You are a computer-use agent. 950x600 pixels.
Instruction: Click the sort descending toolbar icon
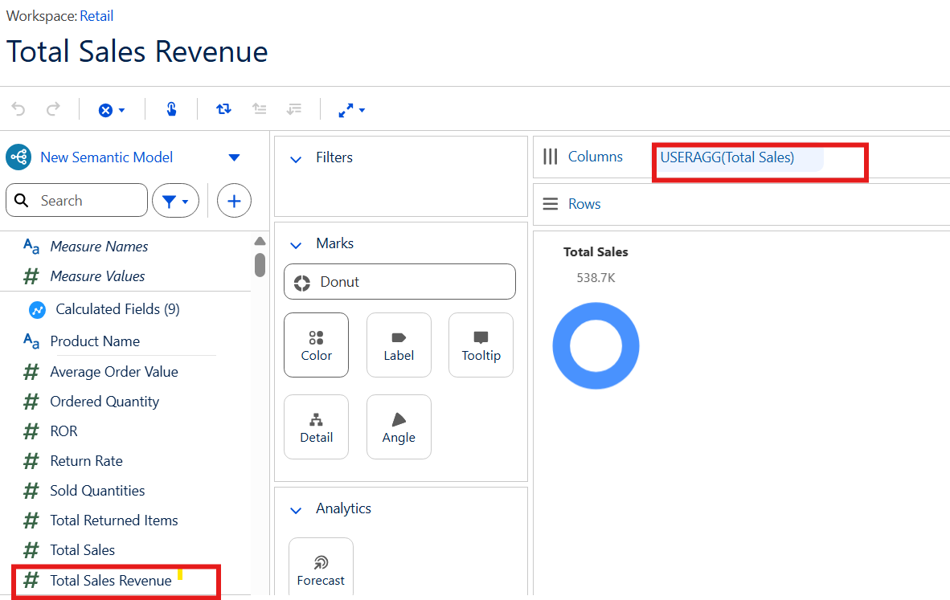click(294, 109)
